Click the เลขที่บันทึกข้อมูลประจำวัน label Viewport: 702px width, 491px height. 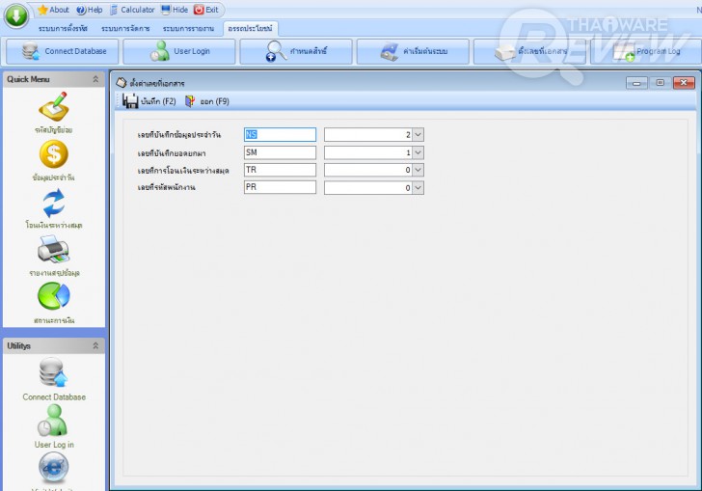(x=179, y=135)
